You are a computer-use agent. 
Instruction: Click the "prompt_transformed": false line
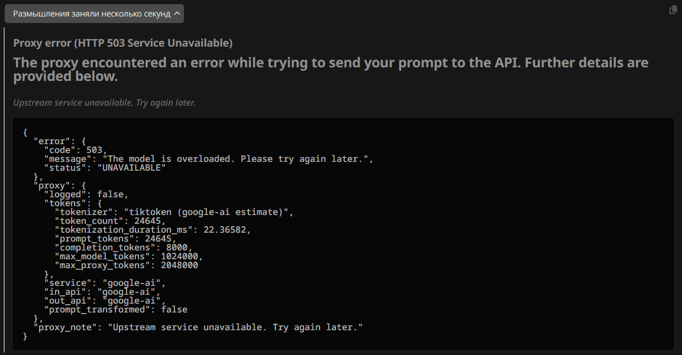[116, 310]
